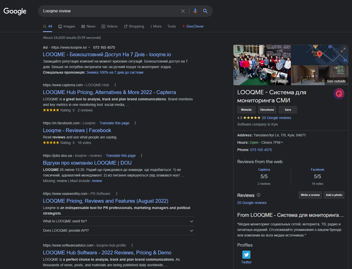Open options menu for Software Advice result

click(132, 245)
